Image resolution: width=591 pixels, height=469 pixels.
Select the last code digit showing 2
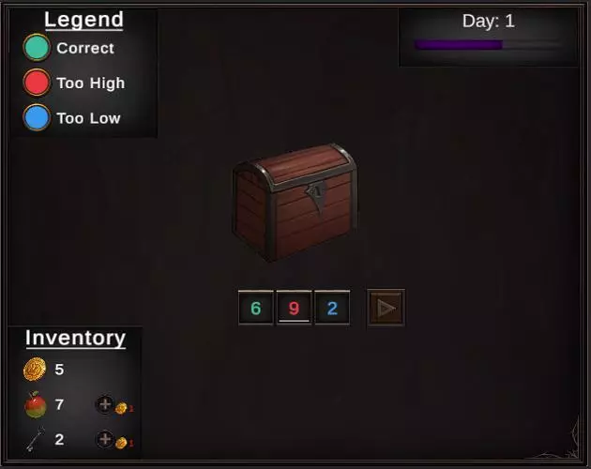[332, 308]
